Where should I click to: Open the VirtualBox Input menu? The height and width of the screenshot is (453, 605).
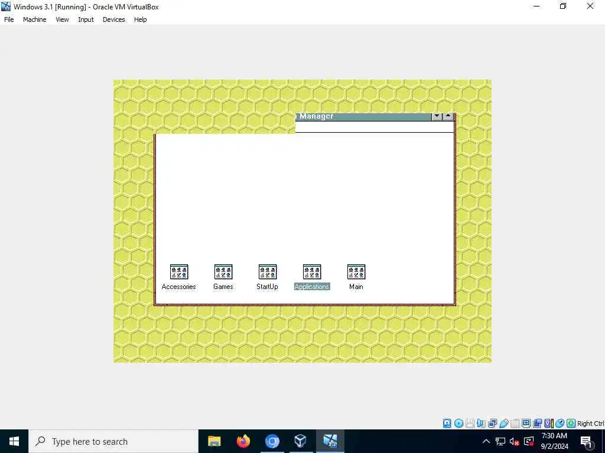86,19
